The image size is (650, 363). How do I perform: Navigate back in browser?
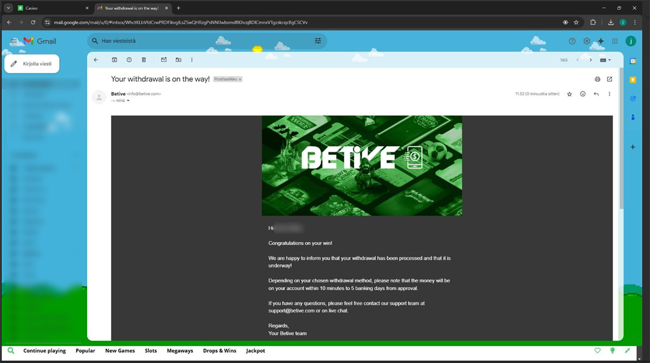[9, 22]
